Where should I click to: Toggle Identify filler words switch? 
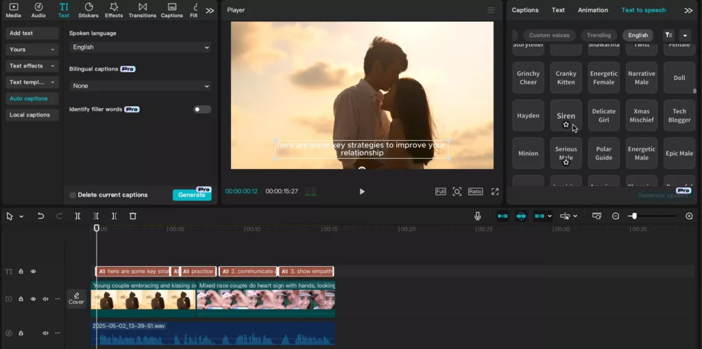click(202, 109)
